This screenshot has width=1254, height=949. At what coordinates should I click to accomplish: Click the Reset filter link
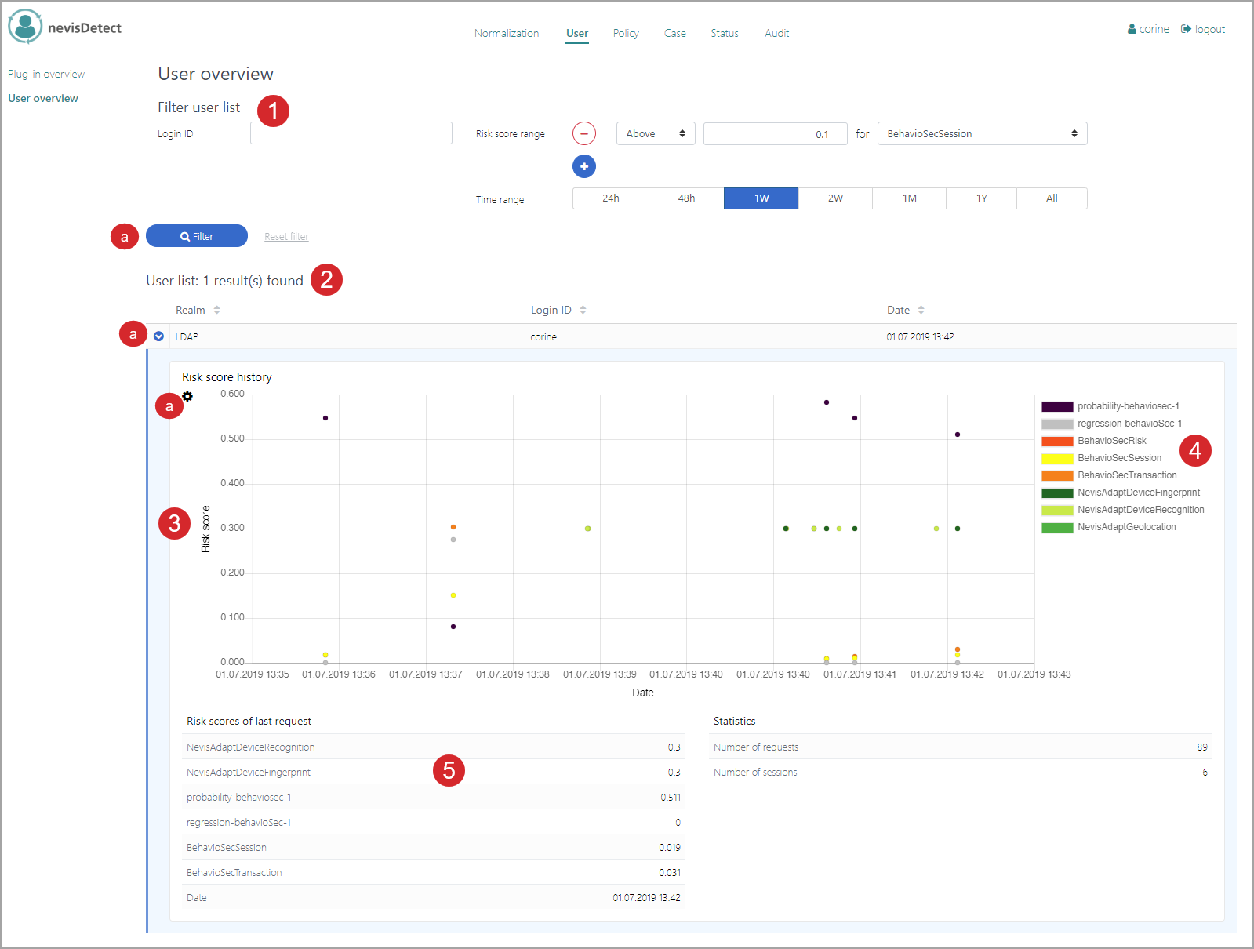point(286,237)
